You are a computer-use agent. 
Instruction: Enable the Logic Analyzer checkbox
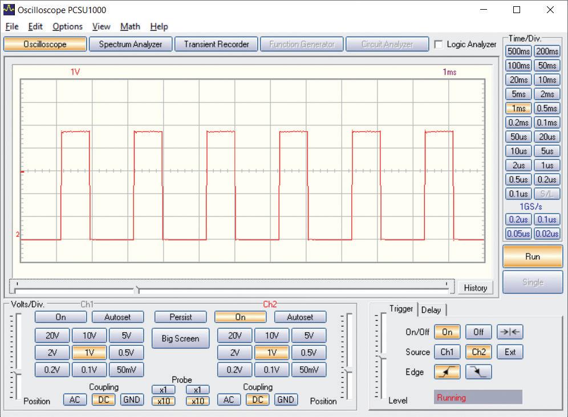439,44
